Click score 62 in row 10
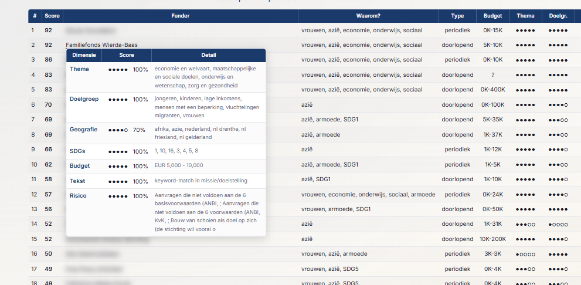The height and width of the screenshot is (285, 581). [x=48, y=165]
